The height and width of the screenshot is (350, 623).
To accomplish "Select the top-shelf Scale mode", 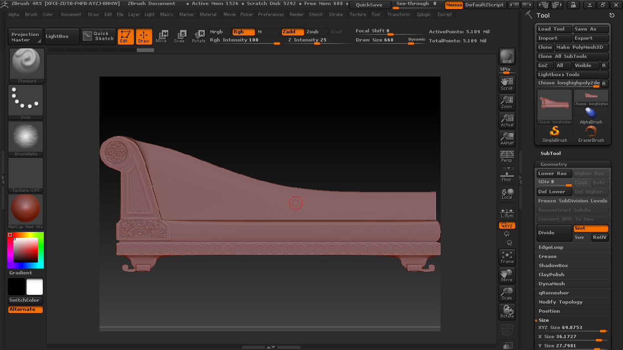I will pos(180,36).
